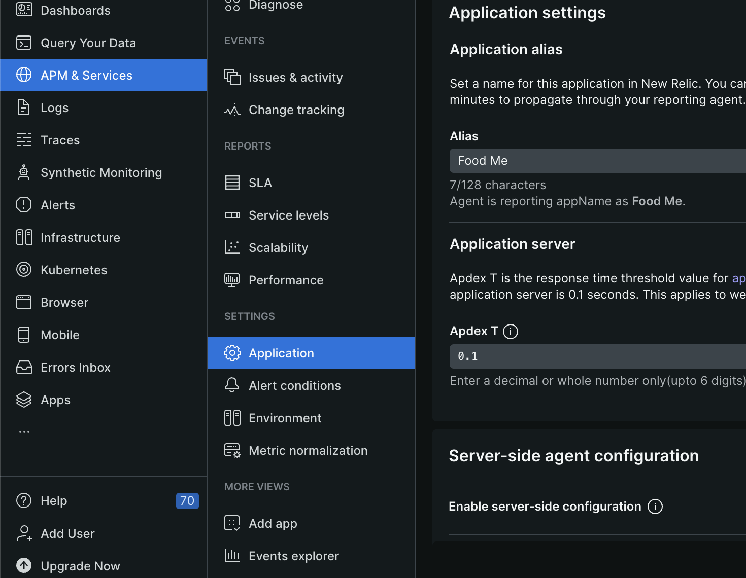Click the Apdex T value field
Image resolution: width=746 pixels, height=578 pixels.
pyautogui.click(x=598, y=356)
